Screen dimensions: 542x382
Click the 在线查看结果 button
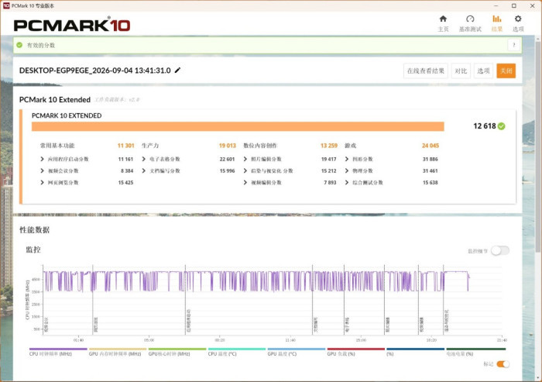[x=426, y=71]
